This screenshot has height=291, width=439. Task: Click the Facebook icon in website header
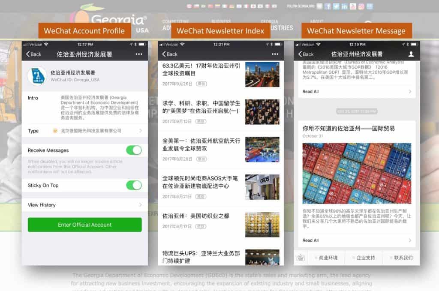pyautogui.click(x=328, y=6)
